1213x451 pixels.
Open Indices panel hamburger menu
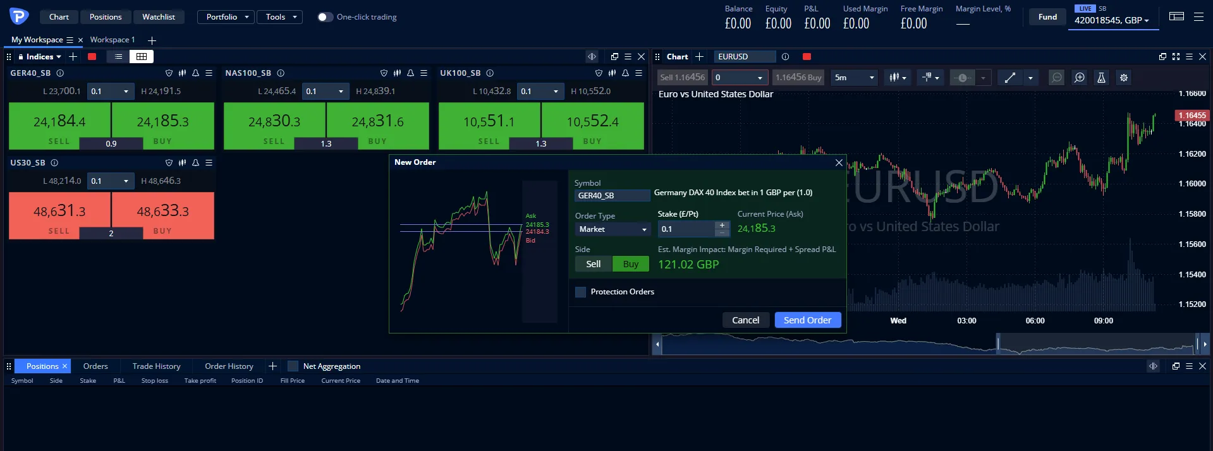[628, 57]
